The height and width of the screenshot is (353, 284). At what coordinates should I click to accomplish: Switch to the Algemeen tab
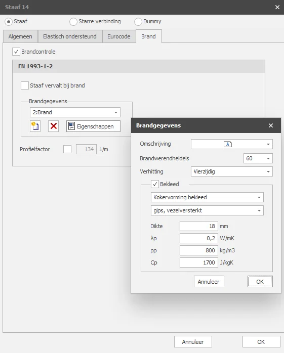20,36
